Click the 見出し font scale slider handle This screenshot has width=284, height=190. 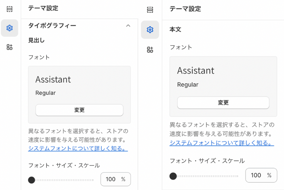tap(31, 180)
